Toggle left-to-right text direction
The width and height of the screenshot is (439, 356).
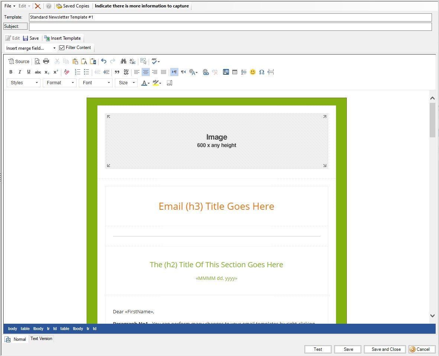point(174,72)
